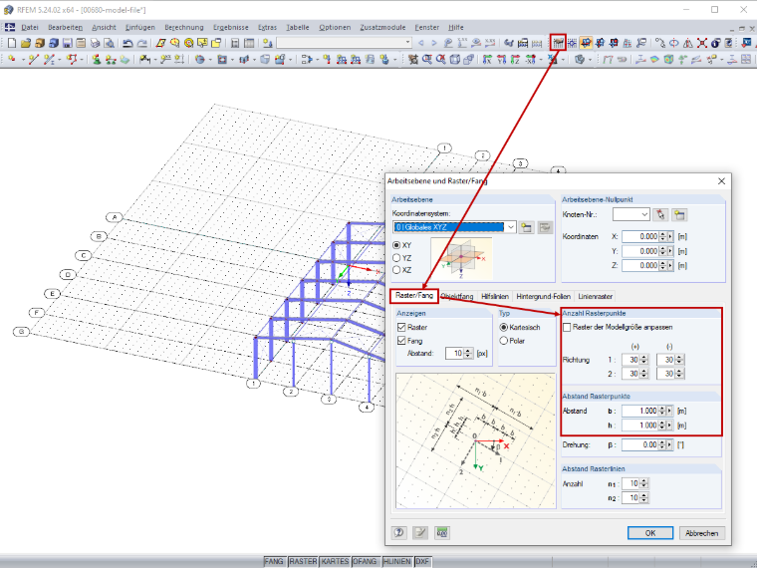Click the Save floppy disk icon
Viewport: 757px width, 568px height.
[67, 43]
